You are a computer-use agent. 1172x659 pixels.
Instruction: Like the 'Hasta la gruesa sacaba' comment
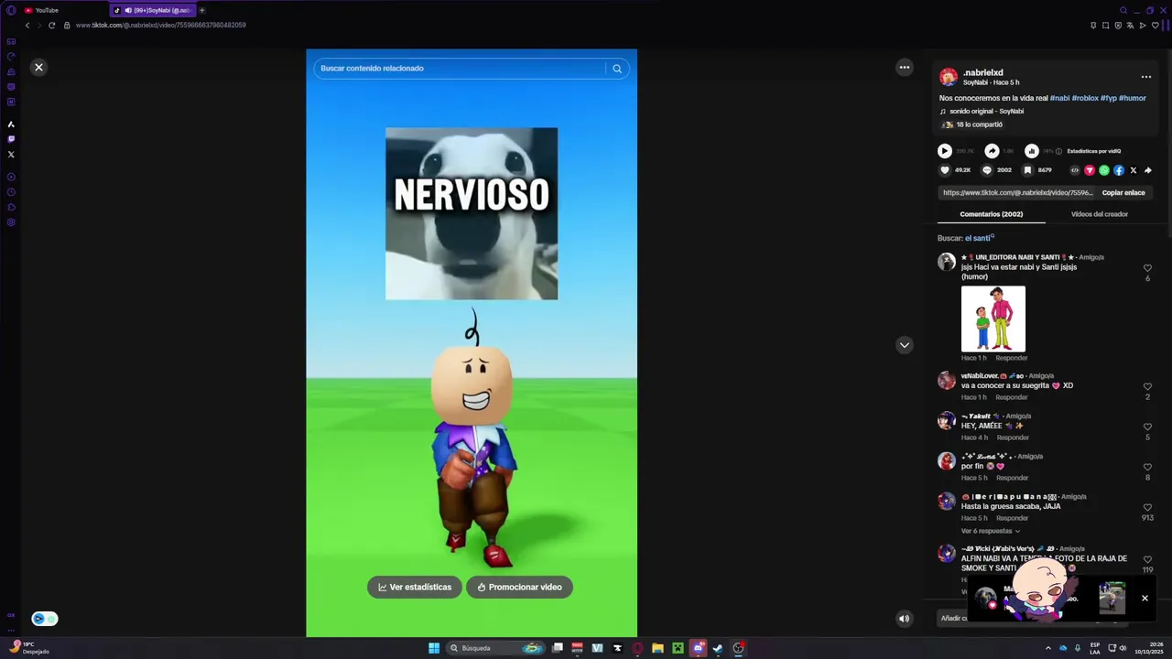pyautogui.click(x=1147, y=507)
